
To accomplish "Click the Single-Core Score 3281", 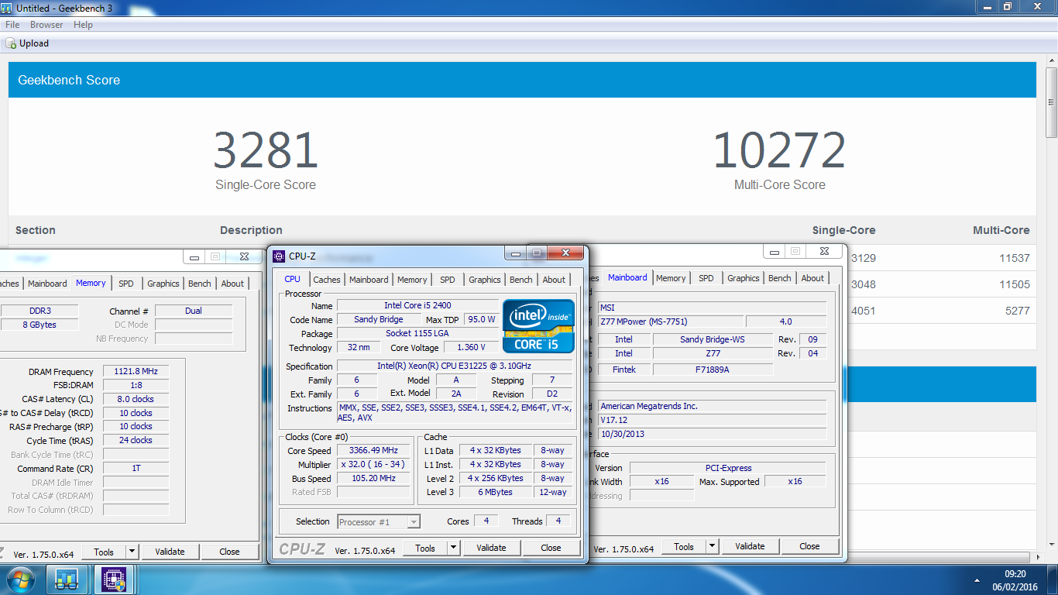I will coord(266,150).
